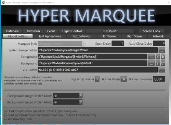Close the Hyper Marquee window

[x=169, y=2]
